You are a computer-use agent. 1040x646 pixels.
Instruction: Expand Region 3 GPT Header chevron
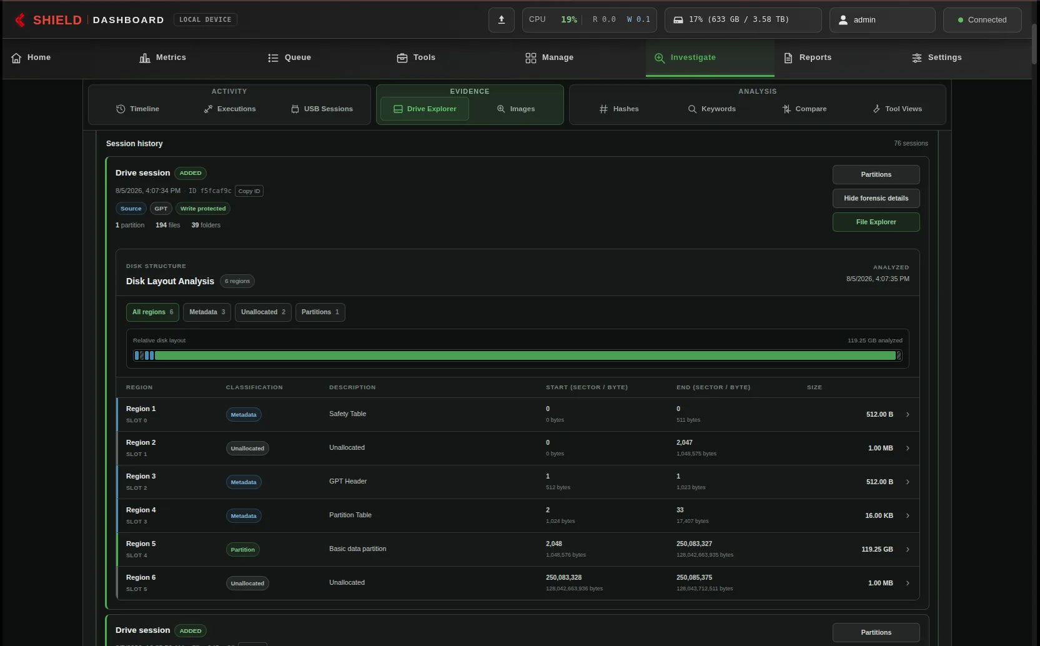[908, 482]
